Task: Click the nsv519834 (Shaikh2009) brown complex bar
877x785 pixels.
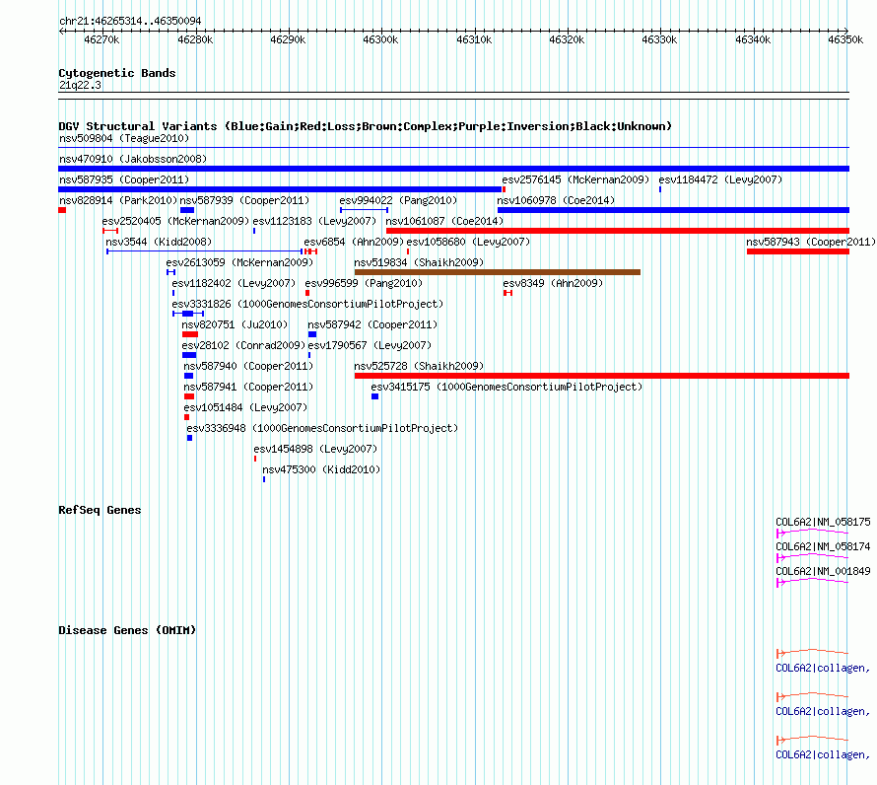Action: click(x=498, y=272)
